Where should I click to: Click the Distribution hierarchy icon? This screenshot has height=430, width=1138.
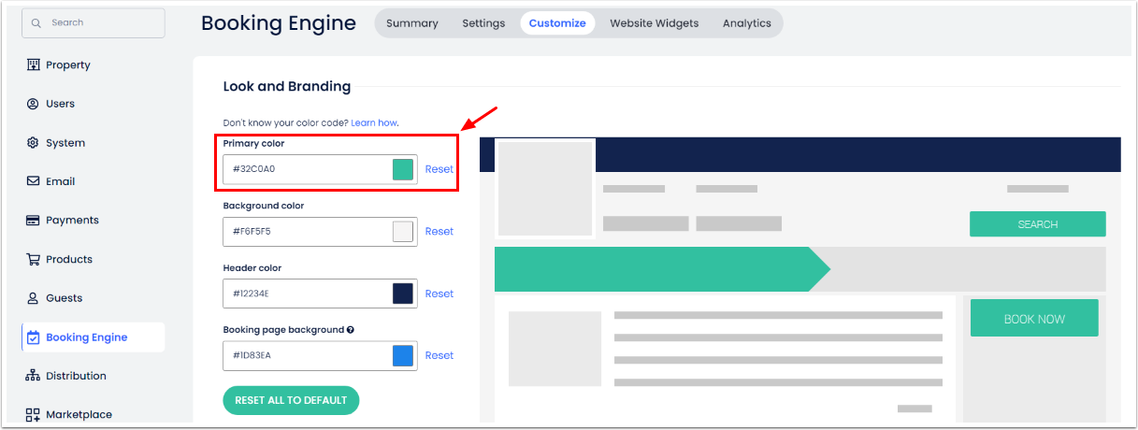[34, 376]
